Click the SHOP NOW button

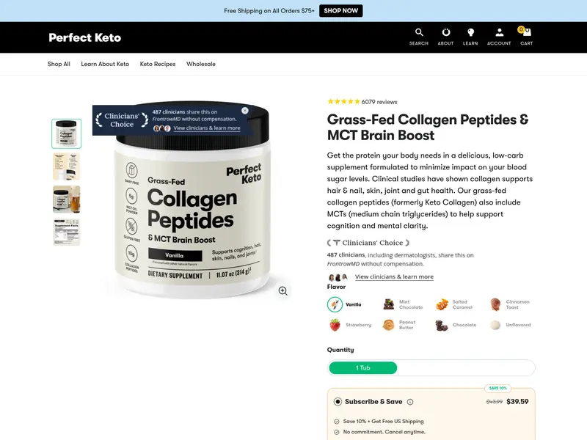click(340, 11)
